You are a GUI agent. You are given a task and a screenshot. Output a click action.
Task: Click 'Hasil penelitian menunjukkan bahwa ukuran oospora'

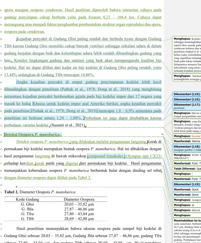coord(64,229)
